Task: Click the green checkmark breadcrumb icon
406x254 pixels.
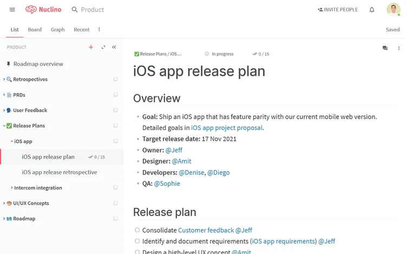Action: click(137, 54)
